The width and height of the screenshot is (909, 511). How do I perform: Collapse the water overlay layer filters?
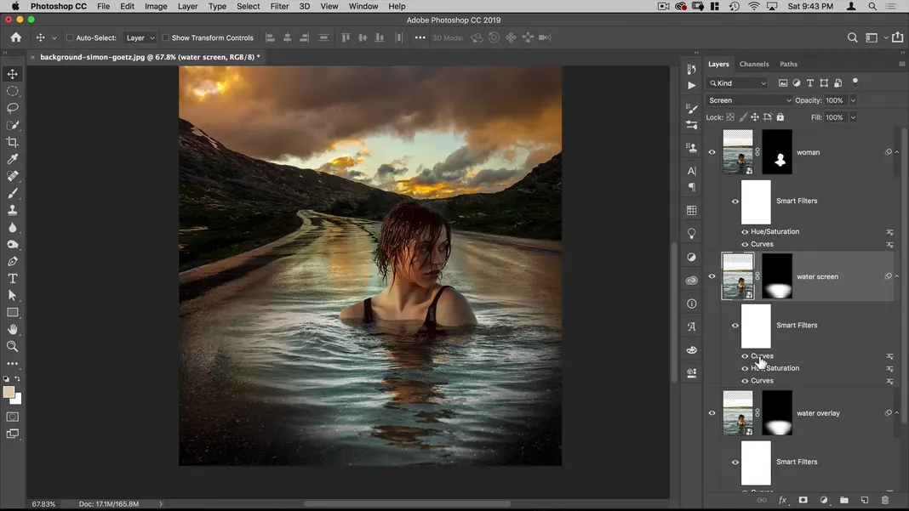pyautogui.click(x=897, y=413)
